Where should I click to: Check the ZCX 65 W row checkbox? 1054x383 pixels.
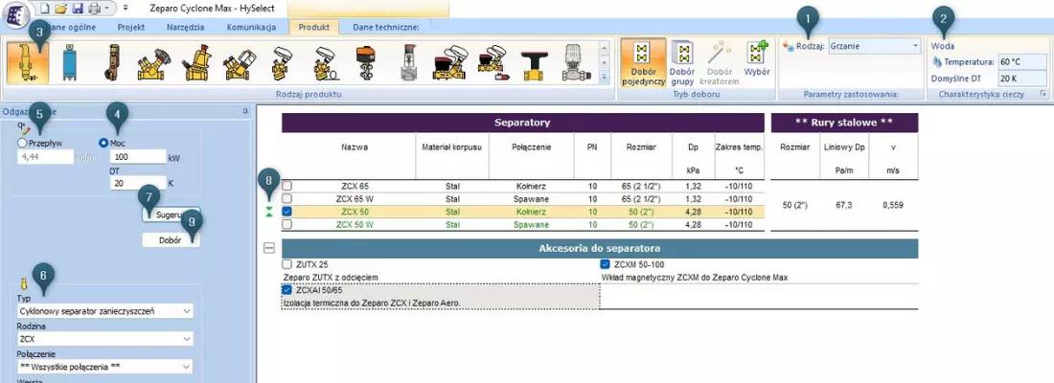point(287,199)
